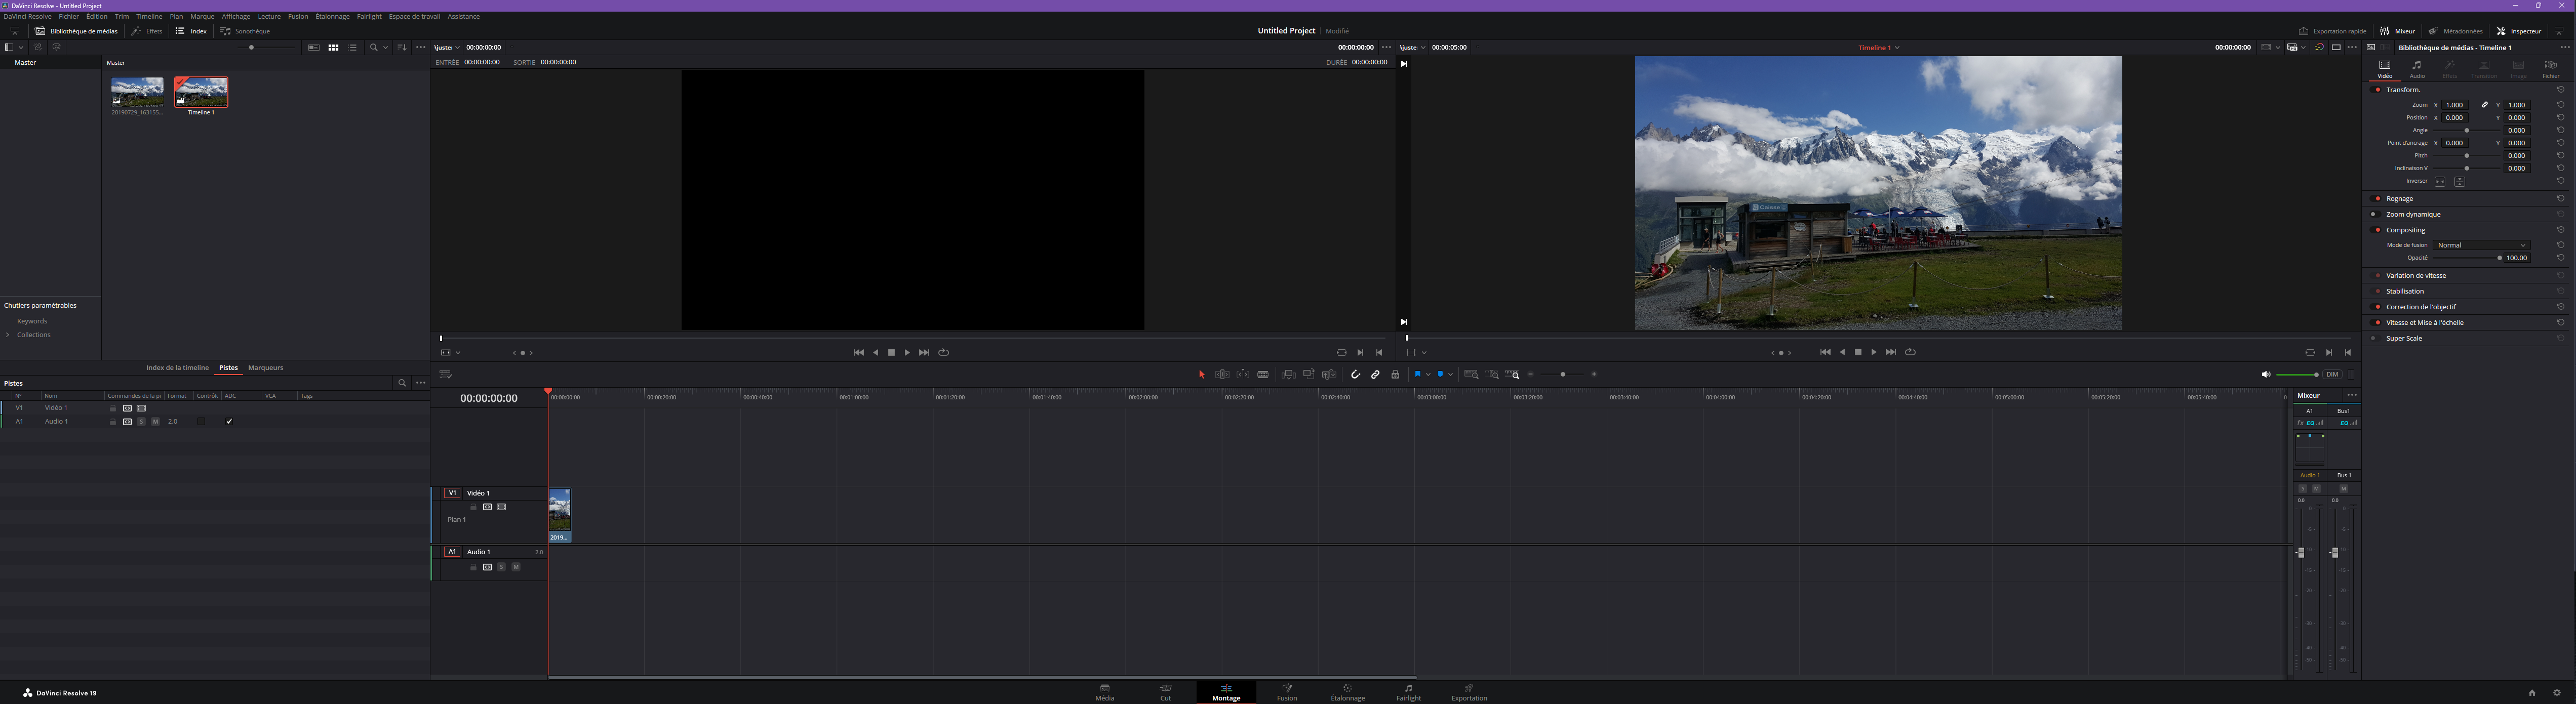Click the trim edit mode tool
The image size is (2576, 704).
[x=1222, y=375]
